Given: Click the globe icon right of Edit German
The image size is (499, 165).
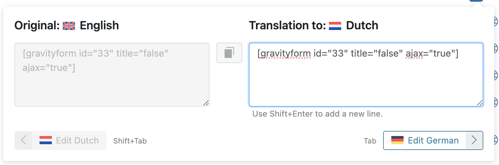Looking at the screenshot, I should coord(496,139).
